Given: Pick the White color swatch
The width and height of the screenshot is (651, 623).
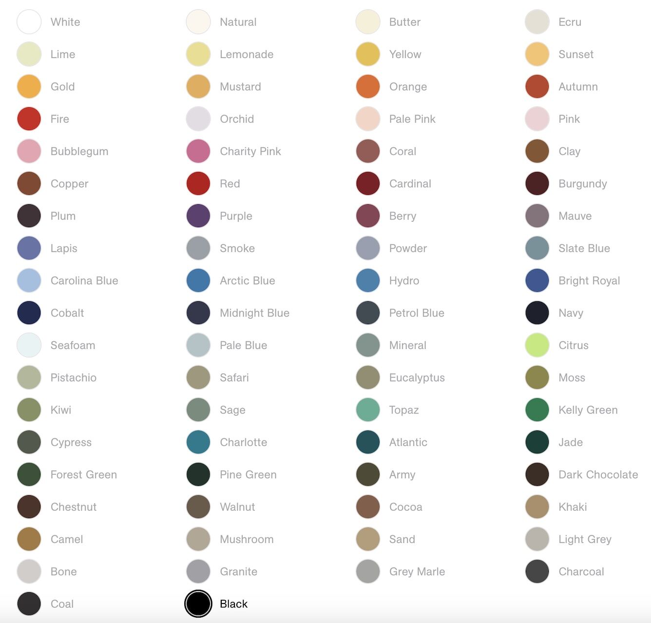Looking at the screenshot, I should 29,22.
